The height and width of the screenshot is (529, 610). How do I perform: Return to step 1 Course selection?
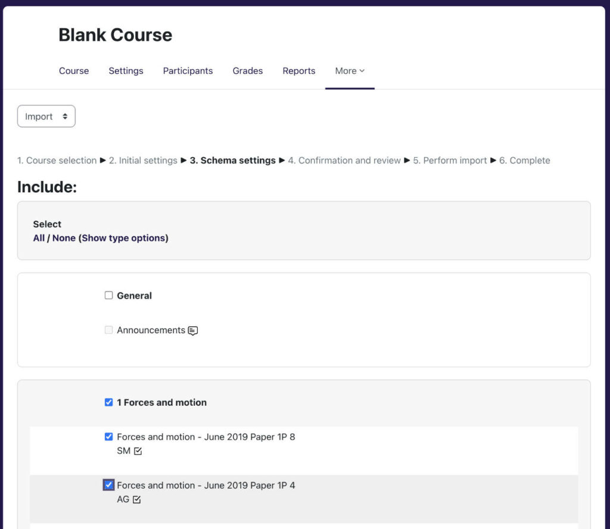[57, 160]
